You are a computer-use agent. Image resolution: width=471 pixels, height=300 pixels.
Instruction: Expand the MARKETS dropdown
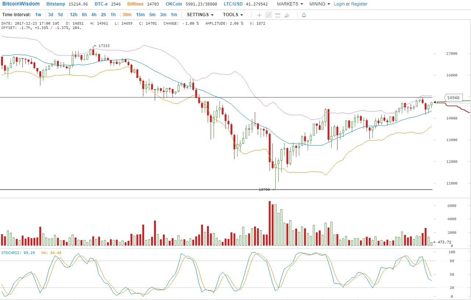tap(290, 4)
